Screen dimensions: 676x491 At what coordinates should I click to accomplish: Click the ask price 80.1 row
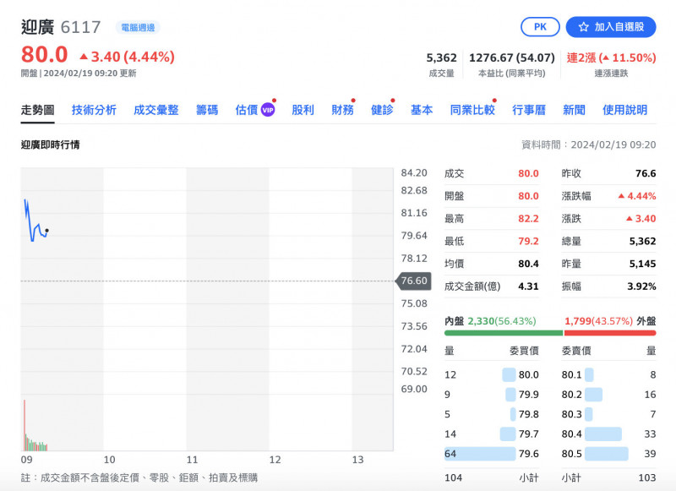(608, 374)
